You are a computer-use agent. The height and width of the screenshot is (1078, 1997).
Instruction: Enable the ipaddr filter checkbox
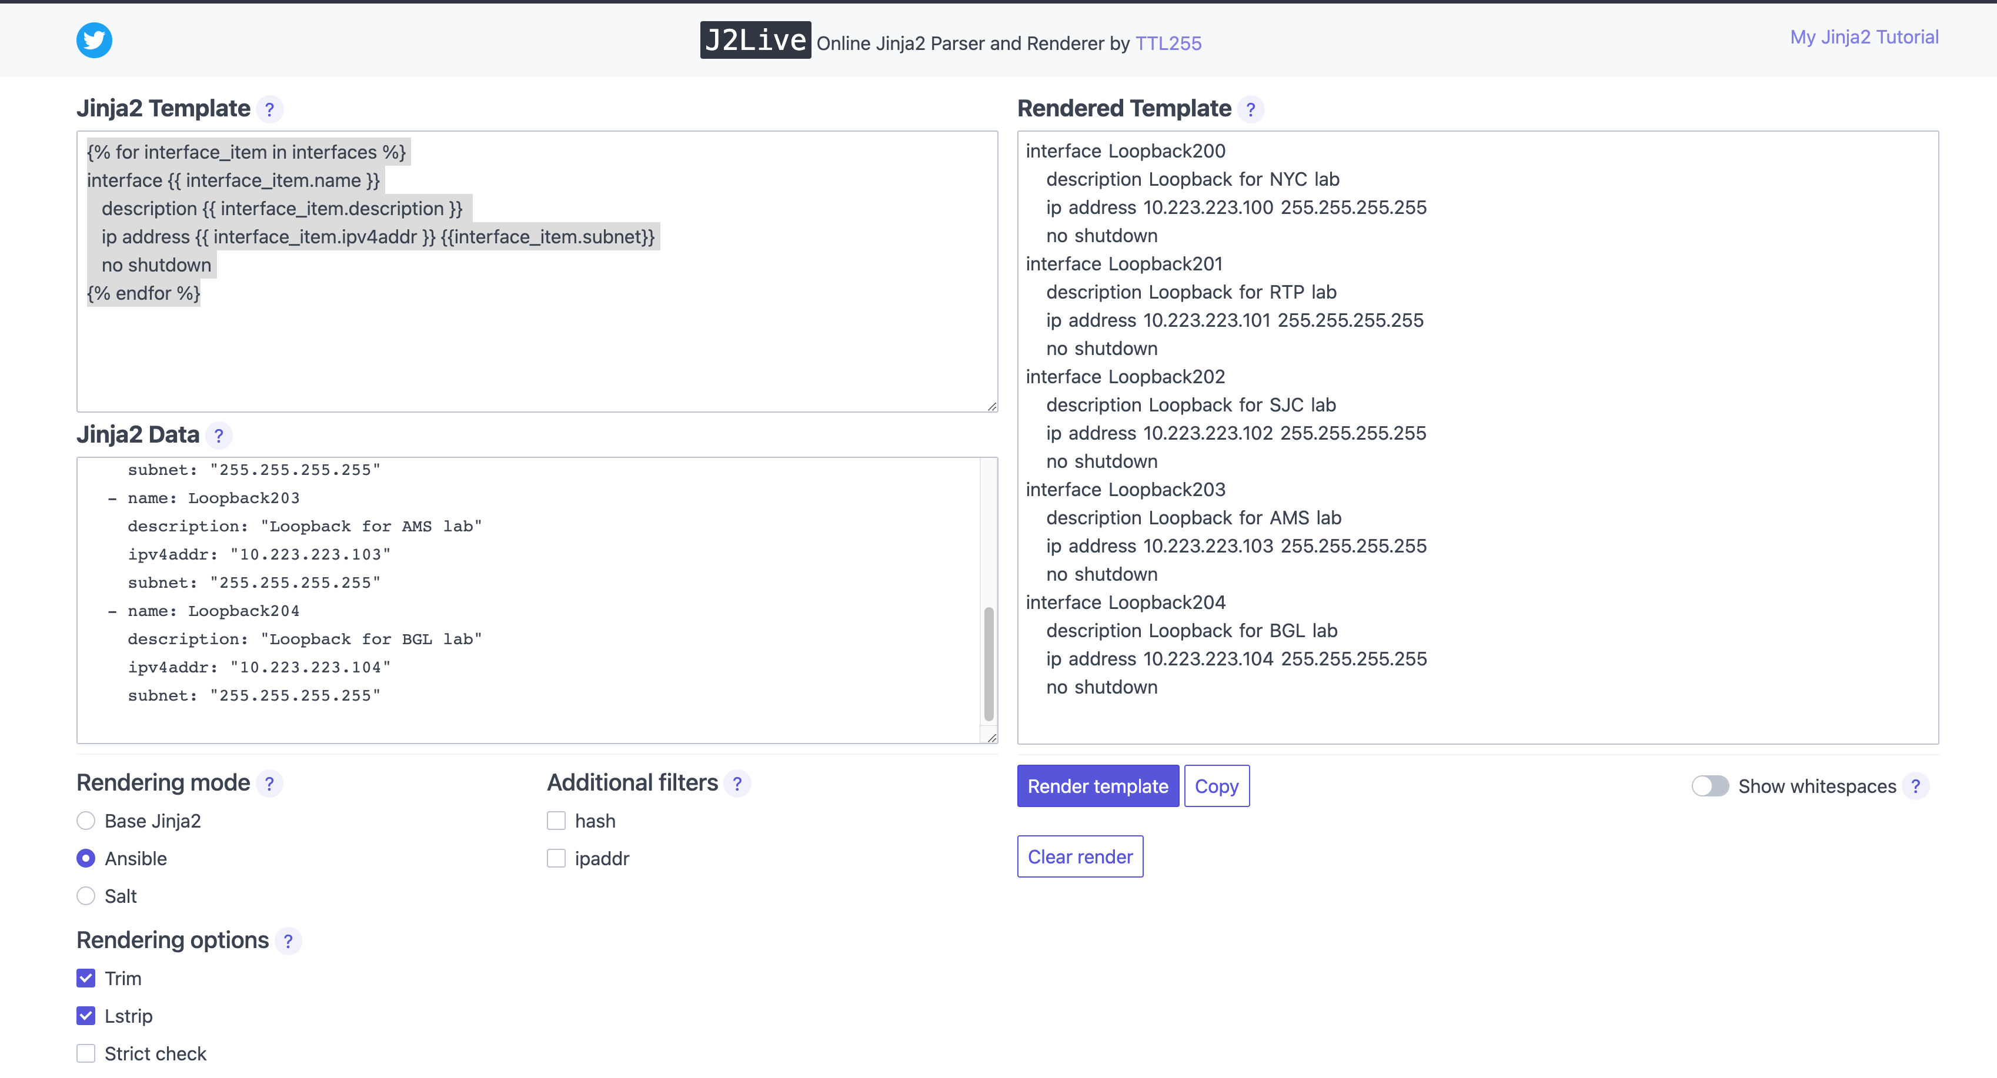point(556,858)
